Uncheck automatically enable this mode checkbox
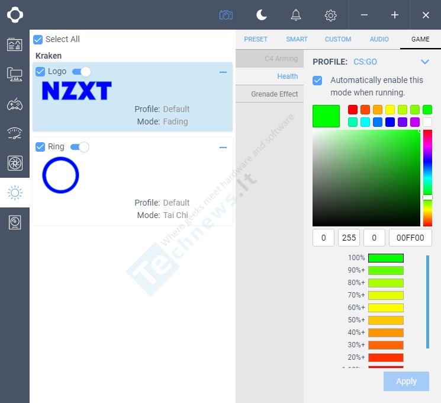The width and height of the screenshot is (441, 403). tap(317, 81)
